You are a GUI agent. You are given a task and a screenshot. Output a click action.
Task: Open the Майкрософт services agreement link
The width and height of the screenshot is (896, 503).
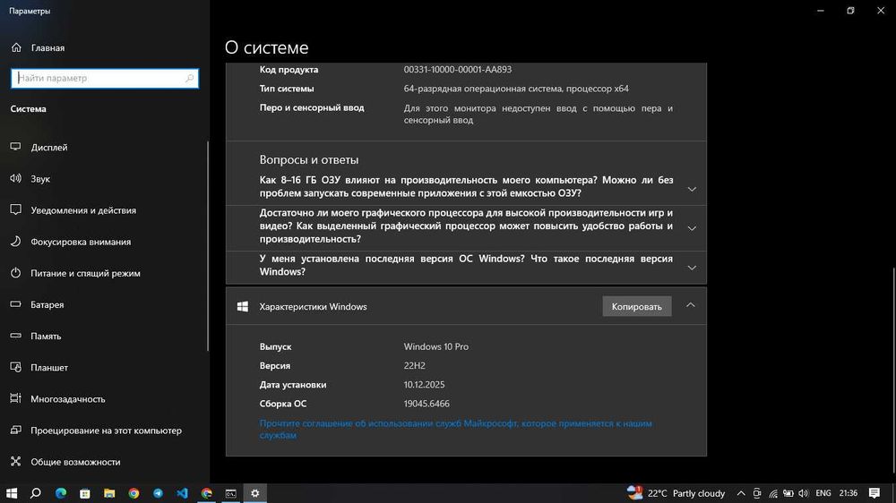click(x=455, y=430)
